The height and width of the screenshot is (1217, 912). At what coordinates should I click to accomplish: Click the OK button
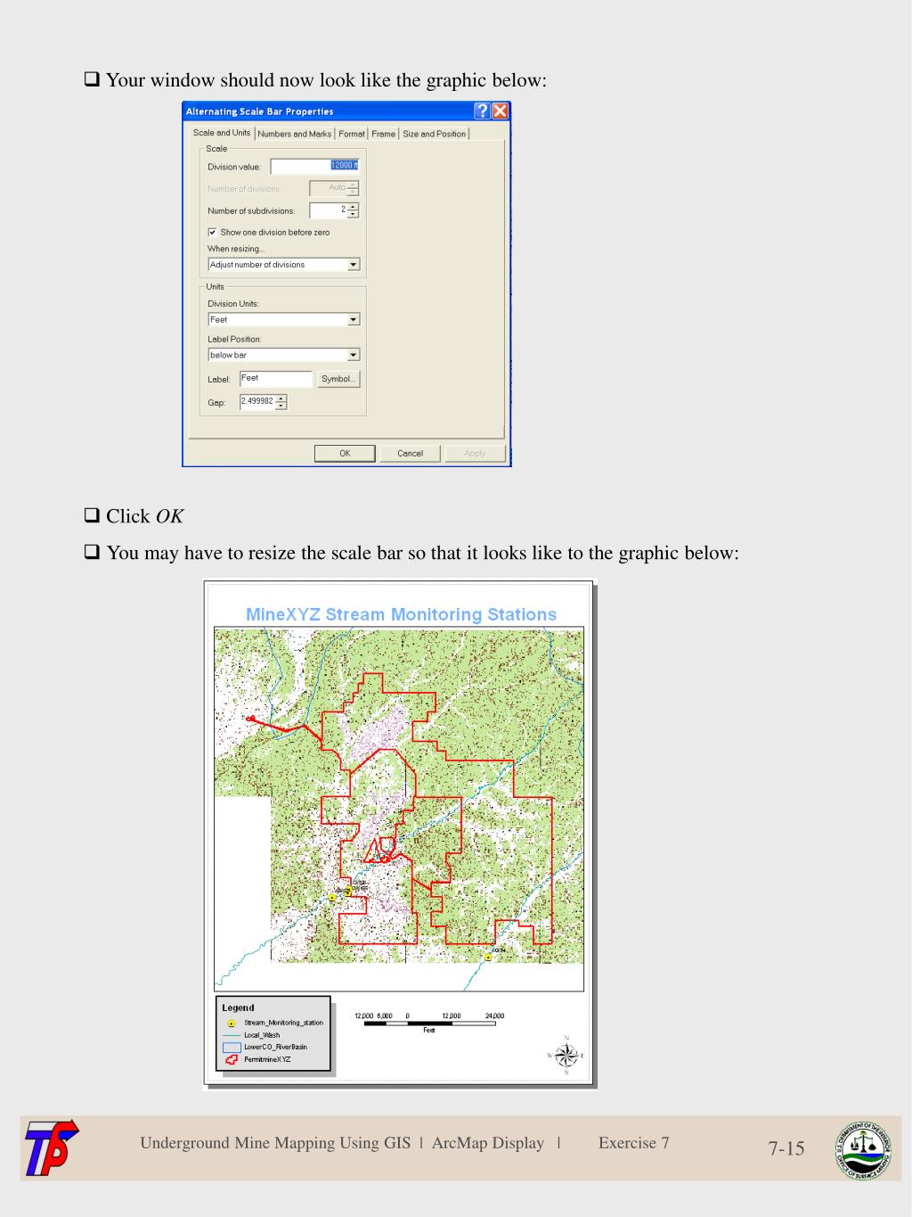[345, 453]
